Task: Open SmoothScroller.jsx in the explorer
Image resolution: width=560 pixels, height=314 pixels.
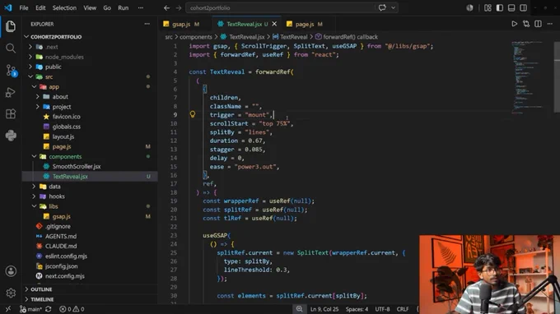Action: [x=77, y=166]
